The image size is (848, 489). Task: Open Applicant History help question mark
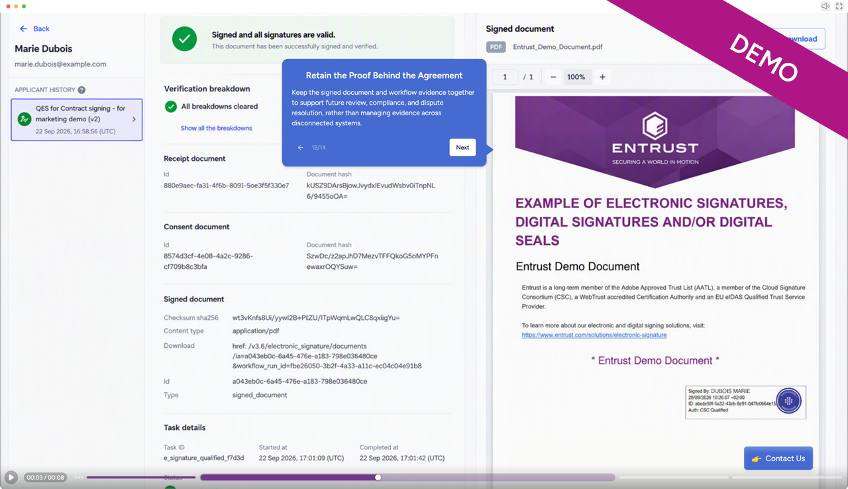tap(81, 90)
